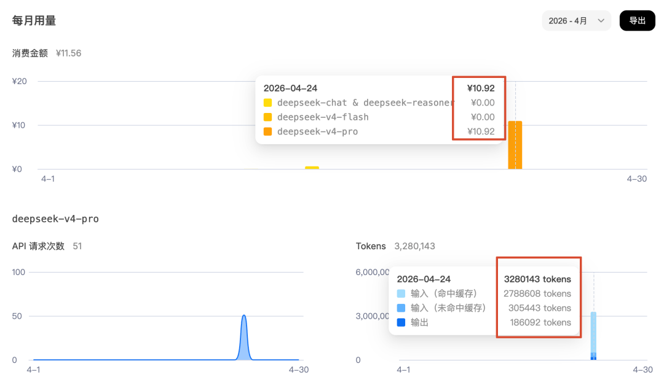Click the orange deepseek-v4-pro cost bar
664x377 pixels.
[515, 145]
